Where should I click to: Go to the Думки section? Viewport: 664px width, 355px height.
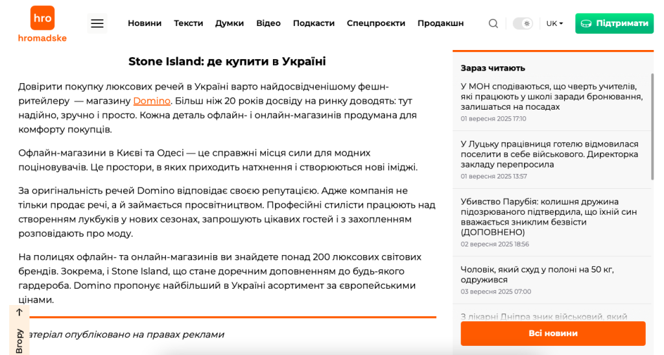tap(230, 23)
